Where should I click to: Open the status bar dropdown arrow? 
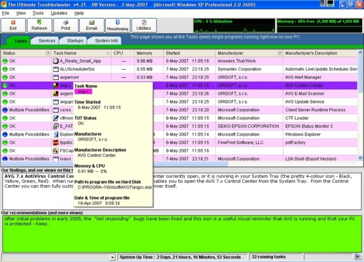112,257
